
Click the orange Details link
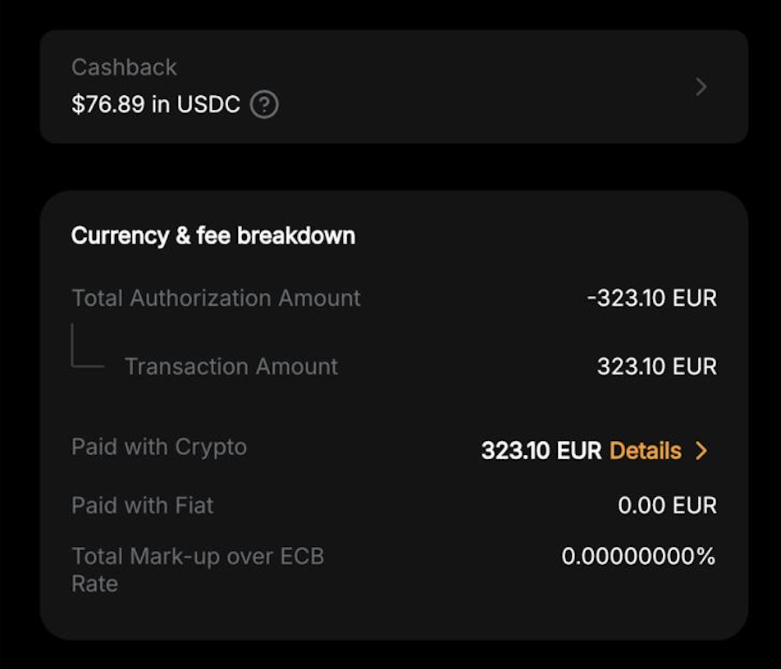pos(646,450)
